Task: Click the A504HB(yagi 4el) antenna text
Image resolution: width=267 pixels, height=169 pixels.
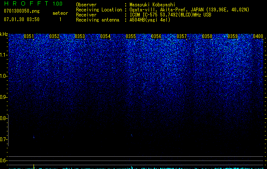Action: pyautogui.click(x=150, y=20)
